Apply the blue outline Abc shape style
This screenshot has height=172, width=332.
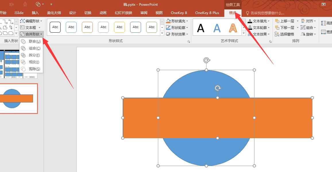[x=71, y=27]
